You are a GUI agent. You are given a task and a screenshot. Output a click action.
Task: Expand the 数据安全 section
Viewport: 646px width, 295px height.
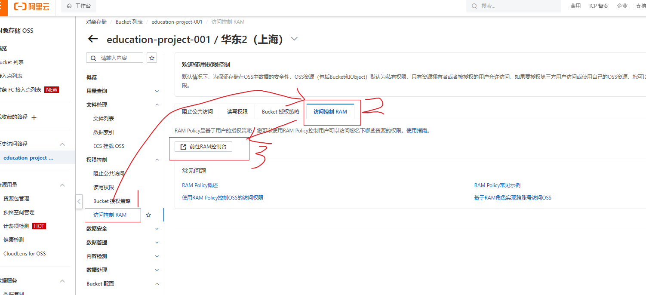pos(157,229)
